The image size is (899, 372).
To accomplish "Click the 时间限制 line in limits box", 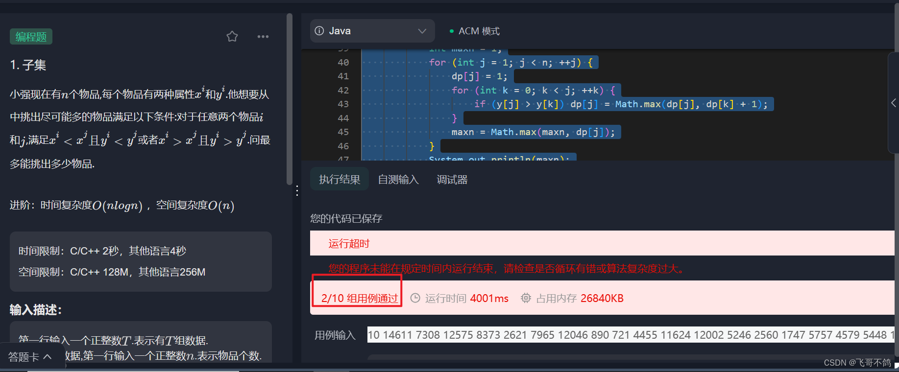I will pos(102,251).
